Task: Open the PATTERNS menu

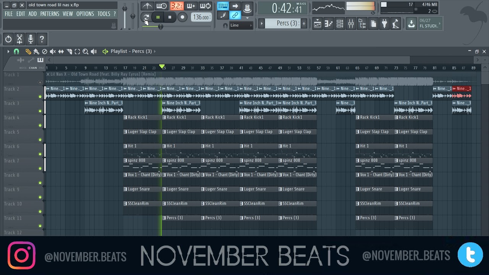Action: [50, 14]
